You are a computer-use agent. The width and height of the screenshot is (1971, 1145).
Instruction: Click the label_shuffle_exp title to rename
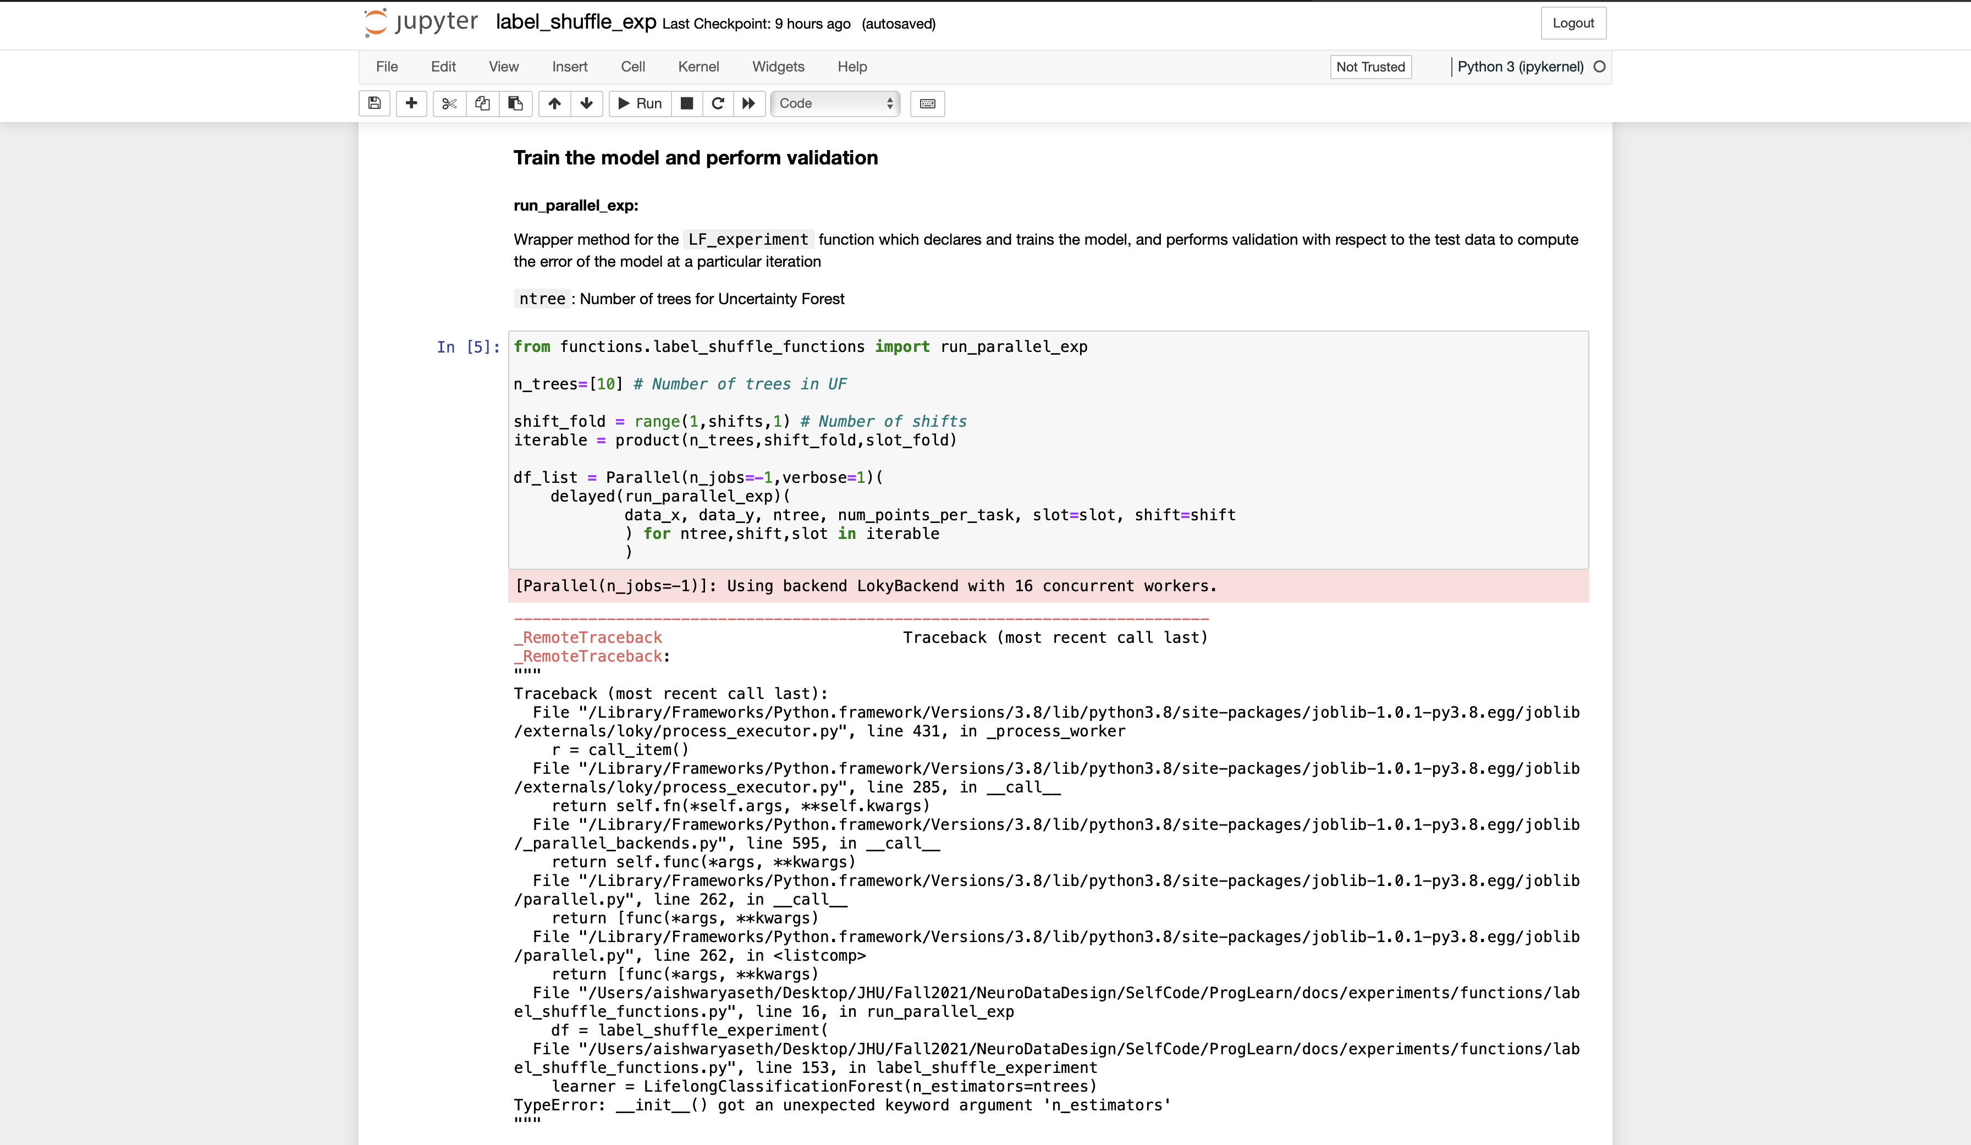(576, 23)
